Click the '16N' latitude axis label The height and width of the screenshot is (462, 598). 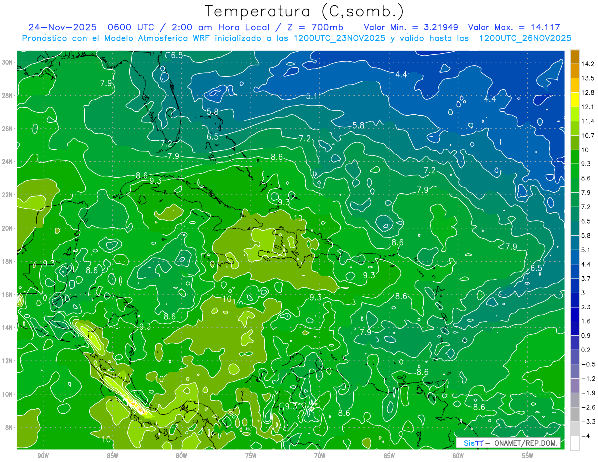[x=7, y=295]
